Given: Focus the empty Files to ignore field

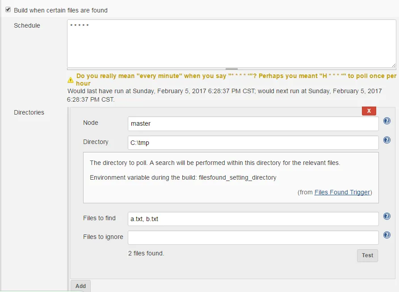Looking at the screenshot, I should click(253, 238).
